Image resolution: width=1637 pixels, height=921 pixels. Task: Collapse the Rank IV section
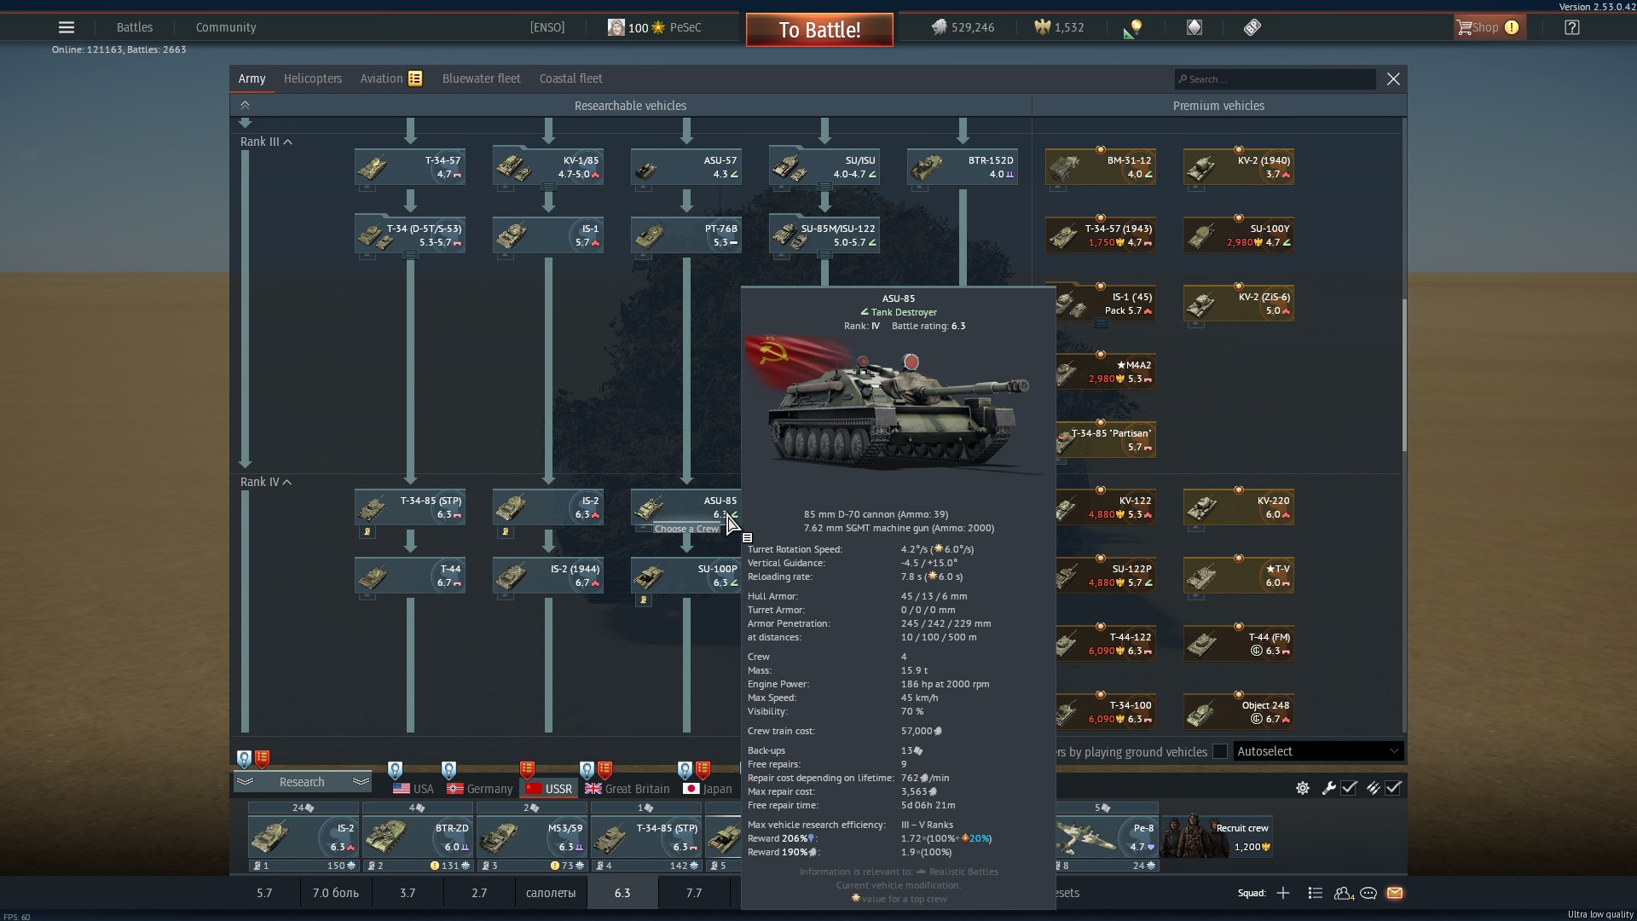click(287, 482)
